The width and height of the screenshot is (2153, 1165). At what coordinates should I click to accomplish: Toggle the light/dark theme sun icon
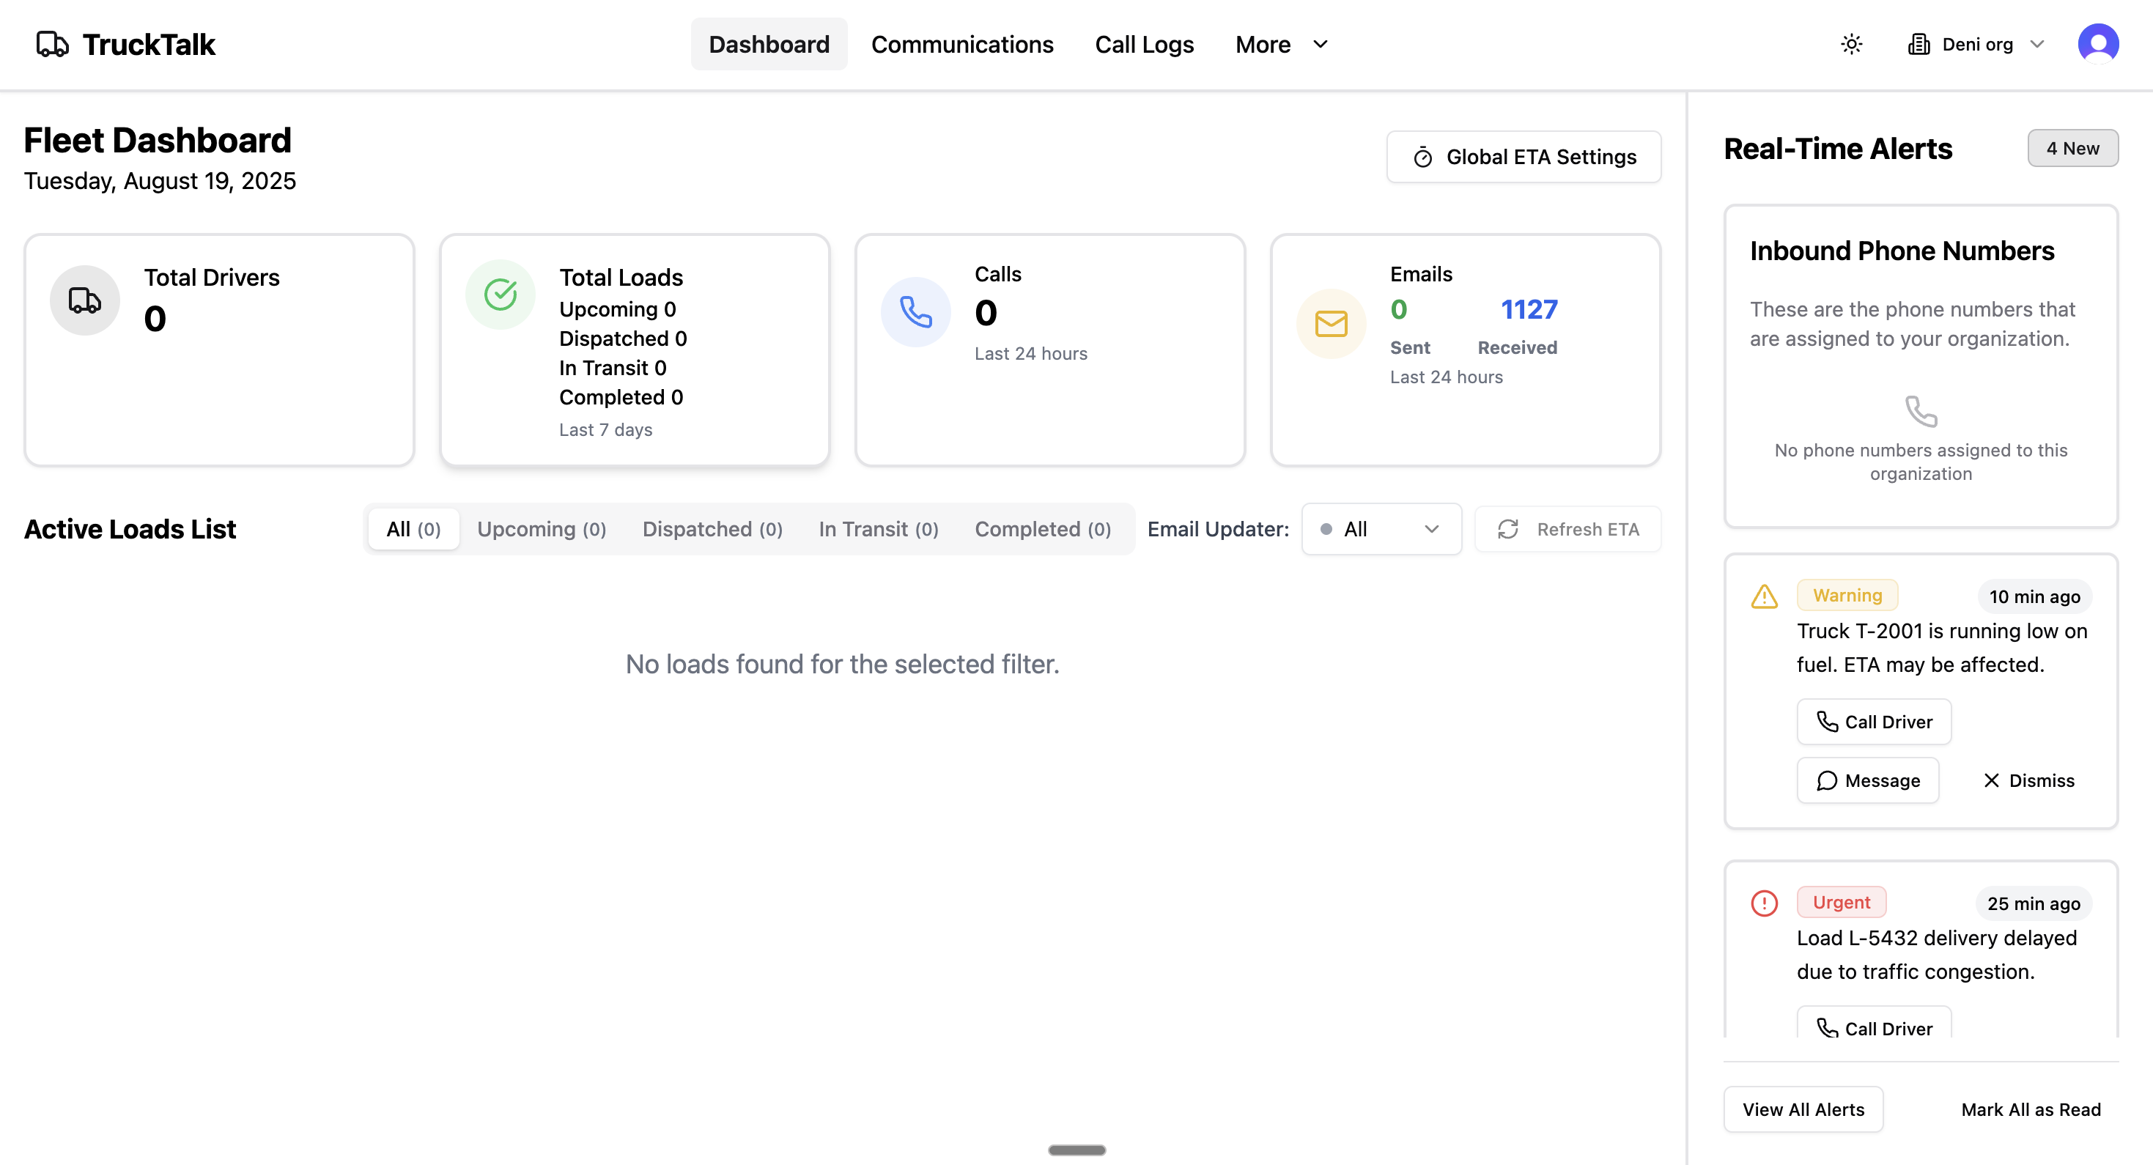pyautogui.click(x=1851, y=44)
